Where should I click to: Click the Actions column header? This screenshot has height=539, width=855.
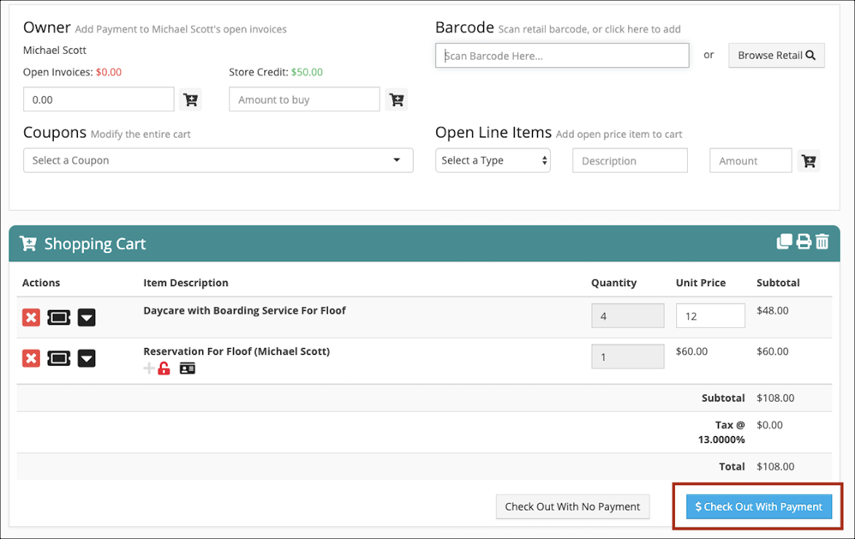click(41, 283)
